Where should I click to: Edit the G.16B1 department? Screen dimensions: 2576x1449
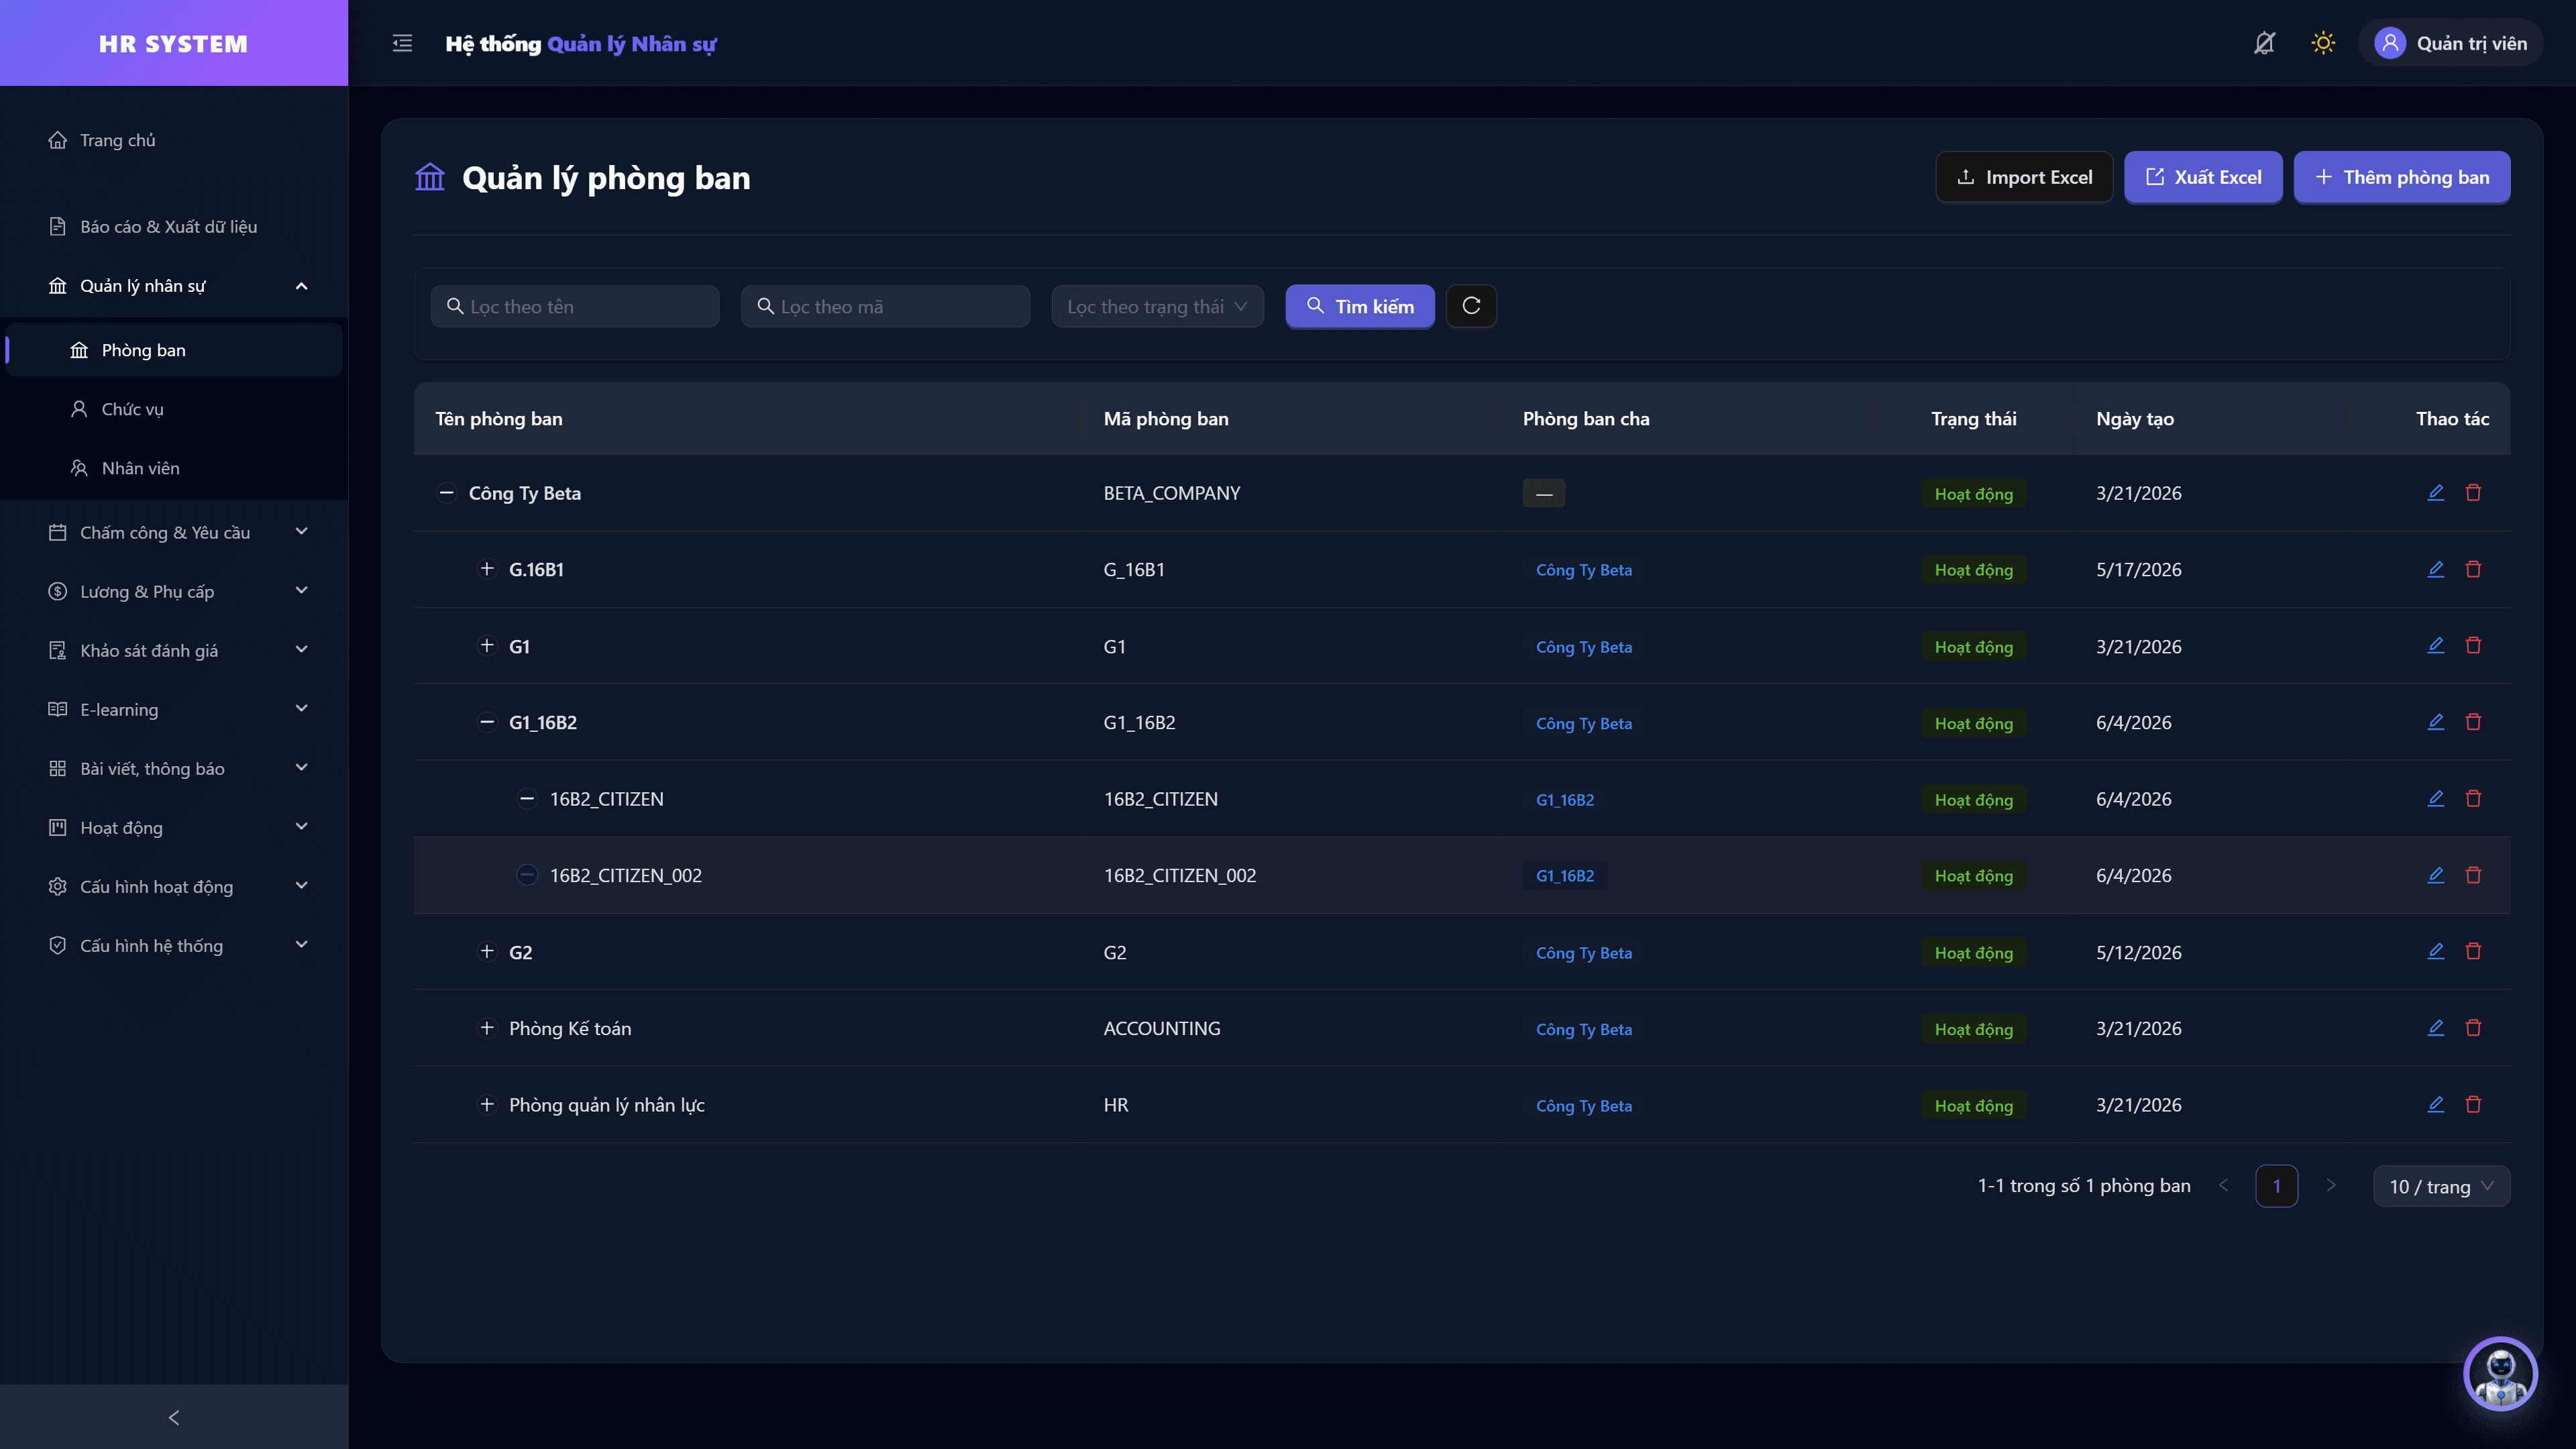click(x=2436, y=569)
